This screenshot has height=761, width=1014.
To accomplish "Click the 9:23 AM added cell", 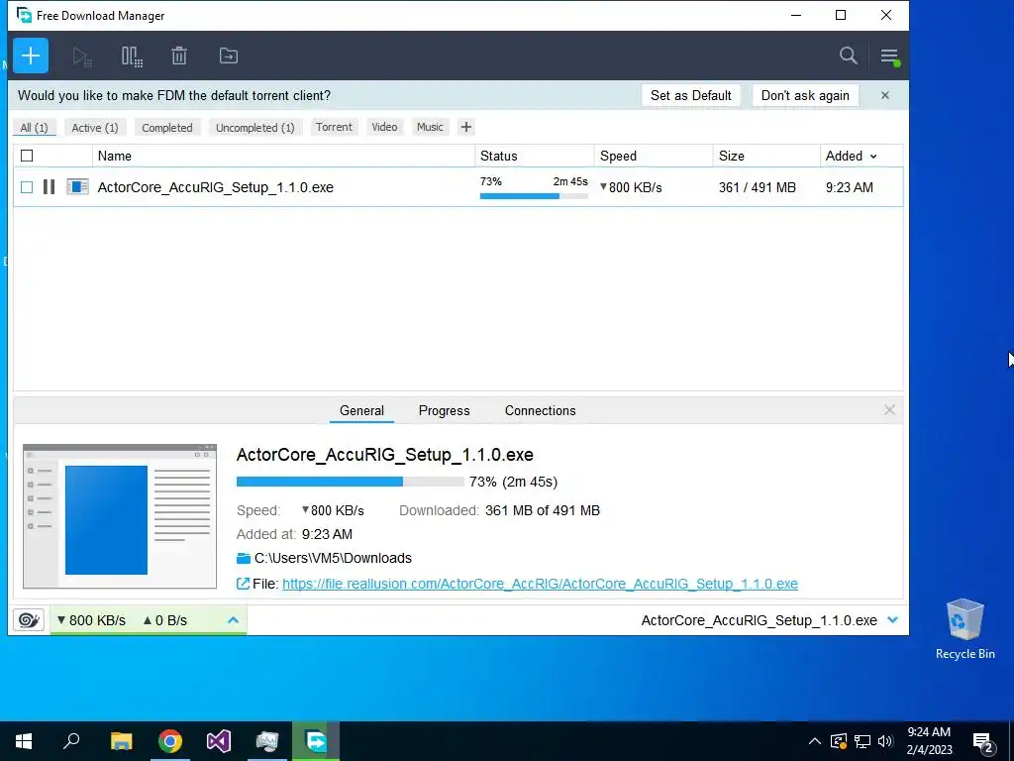I will 849,187.
